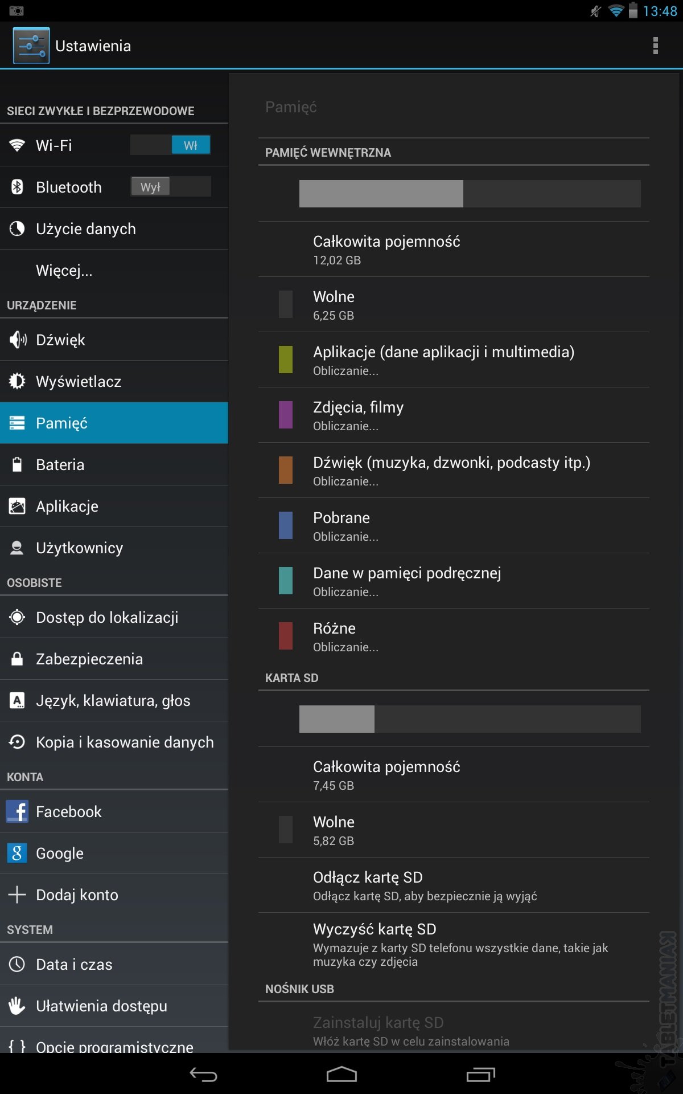Open the Google account icon
Viewport: 683px width, 1094px height.
coord(18,854)
